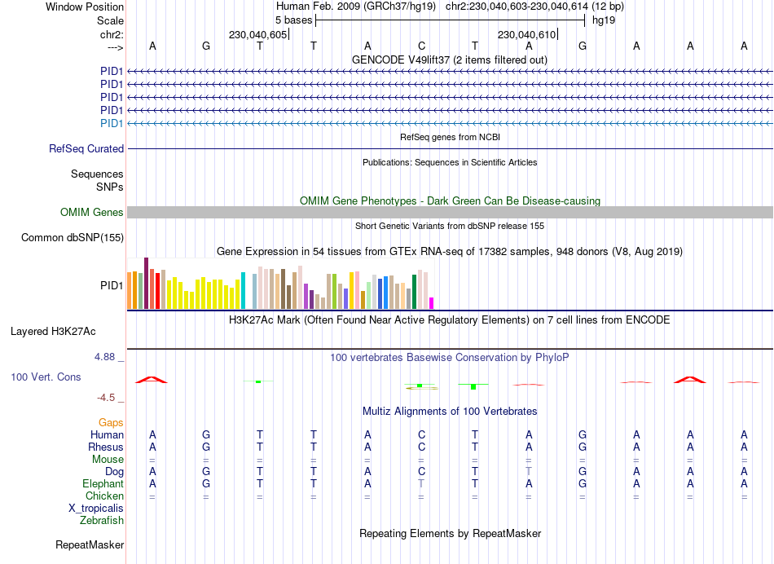
Task: Click the Scale track label
Action: click(x=110, y=20)
